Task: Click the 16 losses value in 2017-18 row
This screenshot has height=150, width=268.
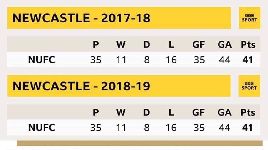Action: tap(171, 60)
